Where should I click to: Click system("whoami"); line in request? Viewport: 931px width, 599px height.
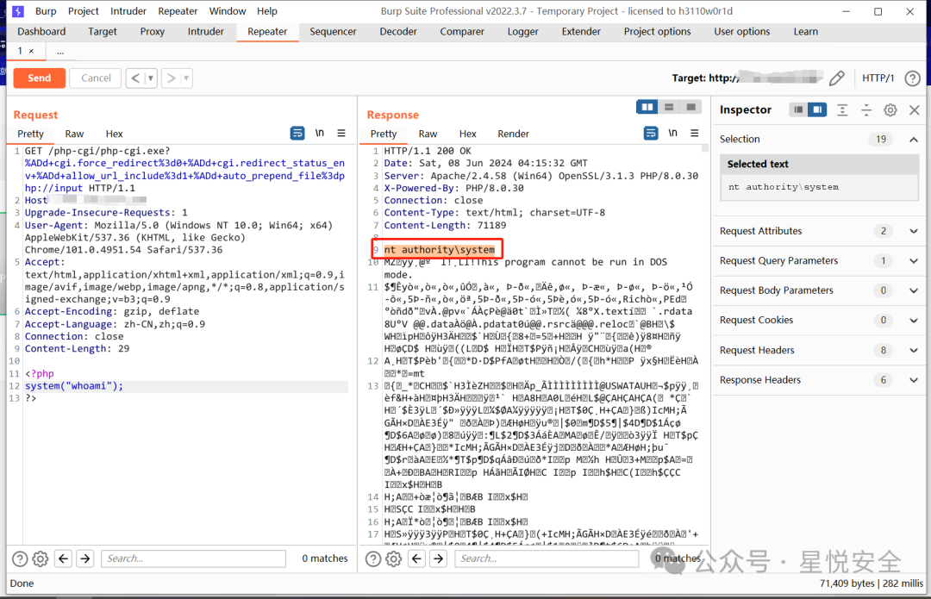point(74,386)
